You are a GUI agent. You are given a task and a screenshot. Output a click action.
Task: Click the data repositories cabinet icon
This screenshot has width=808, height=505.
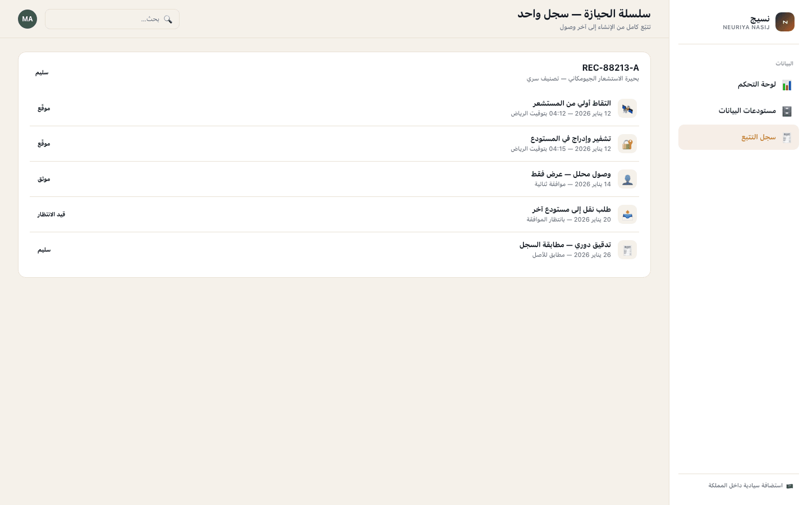coord(787,111)
